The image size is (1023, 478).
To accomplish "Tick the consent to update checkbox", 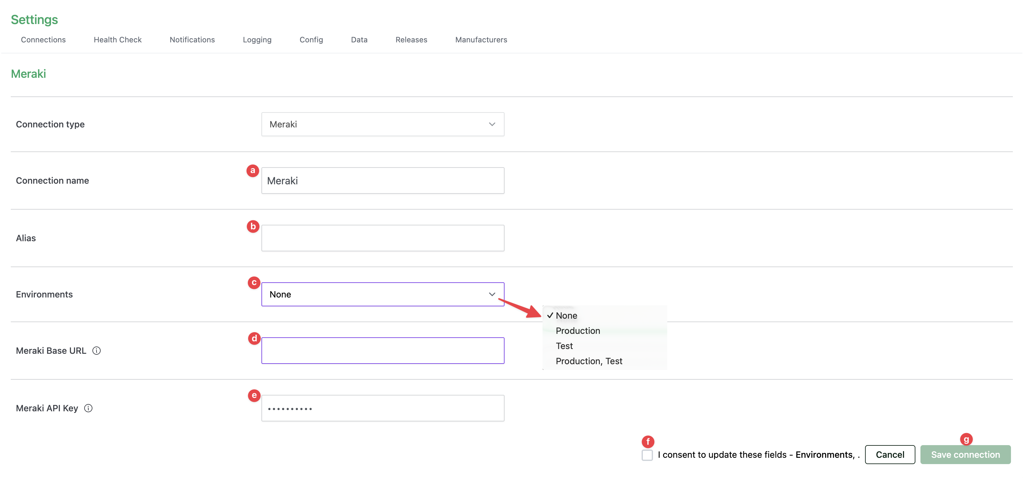I will point(647,455).
